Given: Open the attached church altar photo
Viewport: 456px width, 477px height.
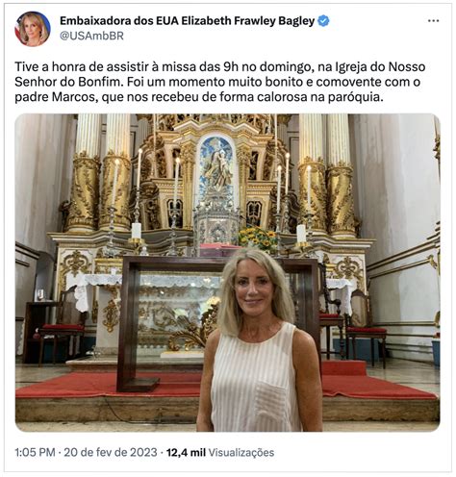Looking at the screenshot, I should coord(228,272).
